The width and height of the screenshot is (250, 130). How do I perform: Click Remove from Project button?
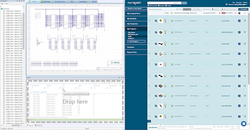pos(229,9)
